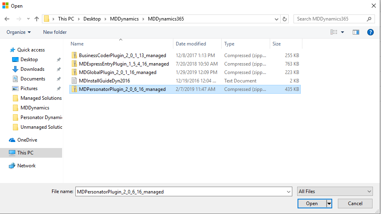Select BusinessCoderPlugin_2_0_1_13_managed zip icon
Image resolution: width=381 pixels, height=214 pixels.
(x=74, y=55)
